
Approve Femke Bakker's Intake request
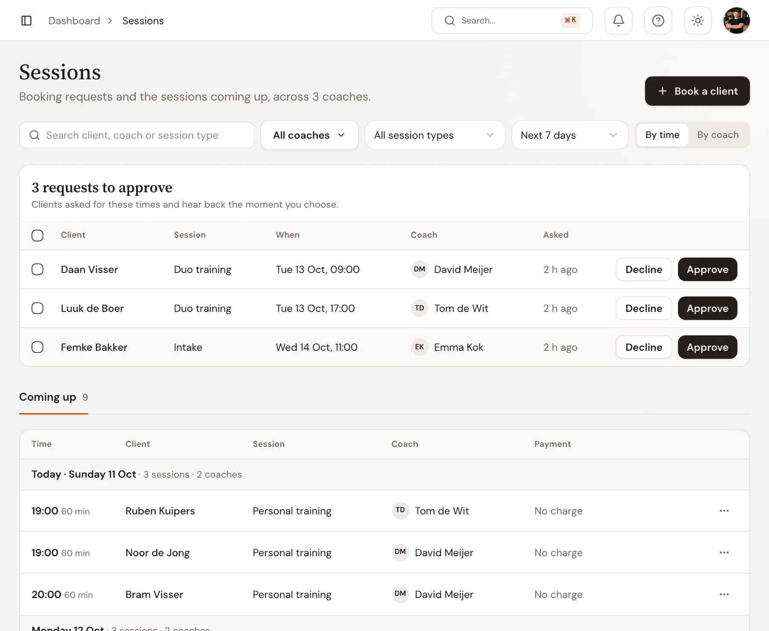click(707, 347)
